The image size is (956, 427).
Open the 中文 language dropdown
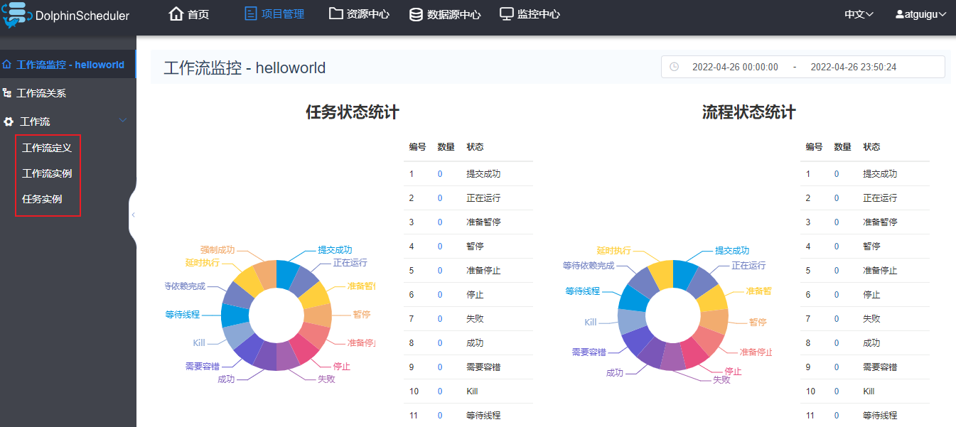(859, 14)
